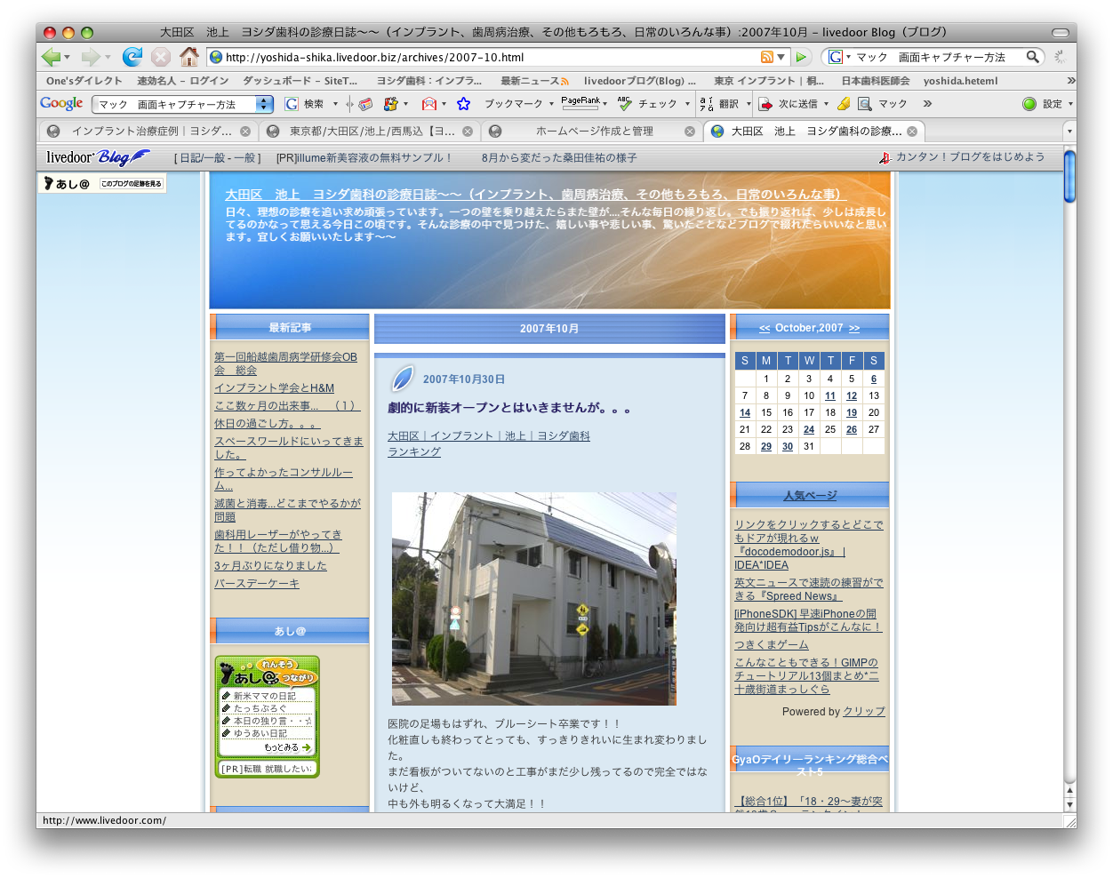1113x878 pixels.
Task: Click the blog title header link
Action: pos(536,194)
